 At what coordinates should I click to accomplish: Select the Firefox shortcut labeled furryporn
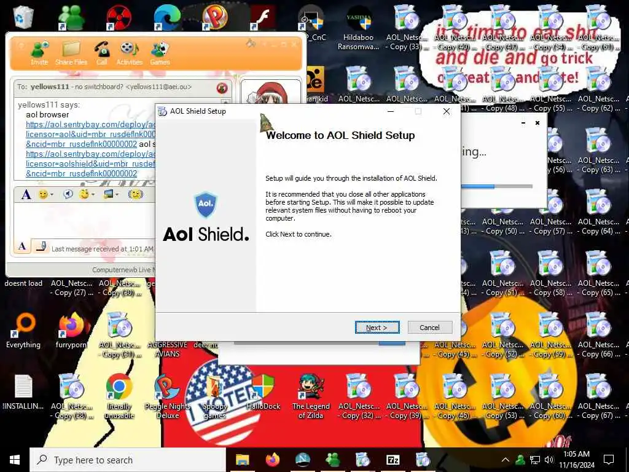tap(71, 330)
